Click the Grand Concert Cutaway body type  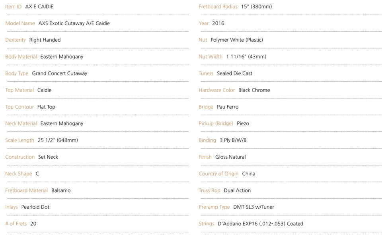point(59,73)
